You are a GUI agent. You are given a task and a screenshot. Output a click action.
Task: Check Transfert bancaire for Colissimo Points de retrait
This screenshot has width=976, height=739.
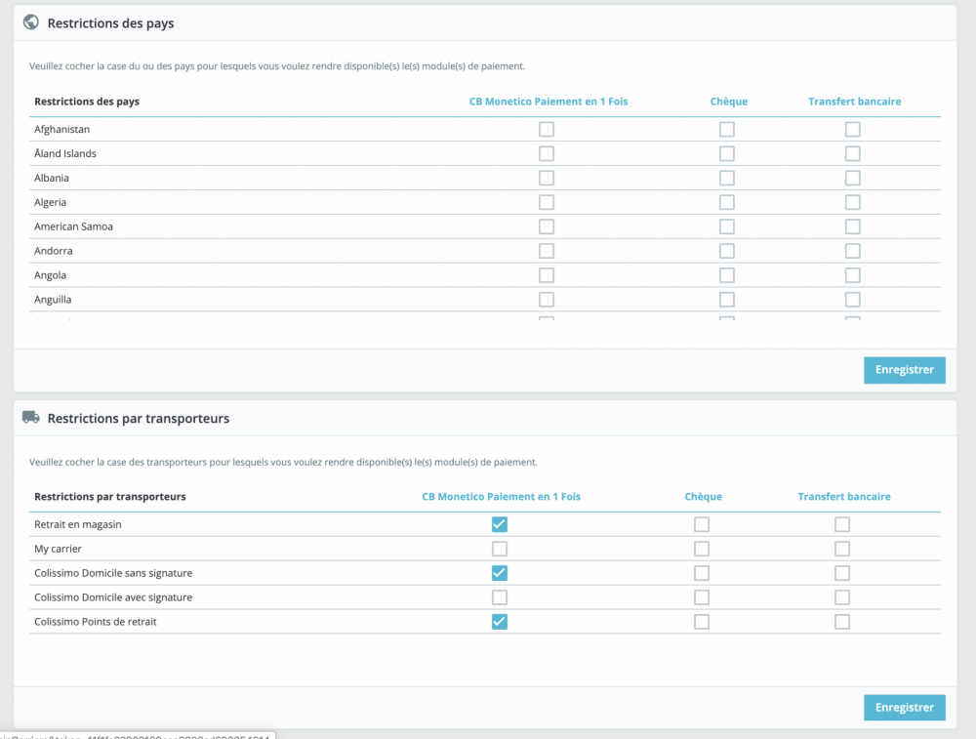[x=842, y=621]
